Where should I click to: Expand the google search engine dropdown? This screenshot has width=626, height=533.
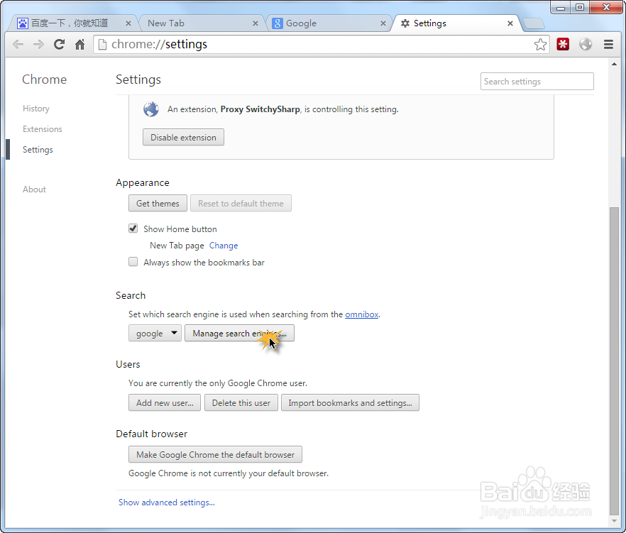pos(155,334)
